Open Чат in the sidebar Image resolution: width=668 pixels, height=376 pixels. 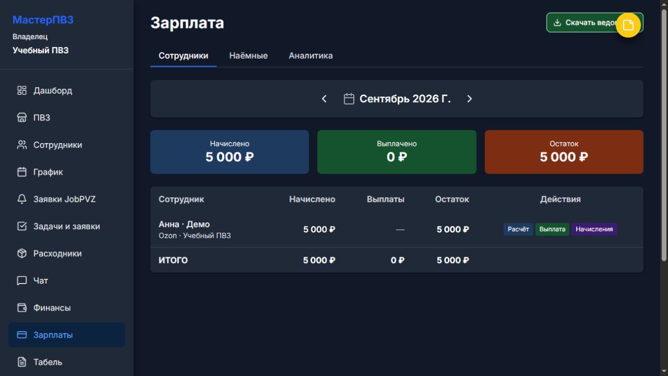pyautogui.click(x=67, y=280)
